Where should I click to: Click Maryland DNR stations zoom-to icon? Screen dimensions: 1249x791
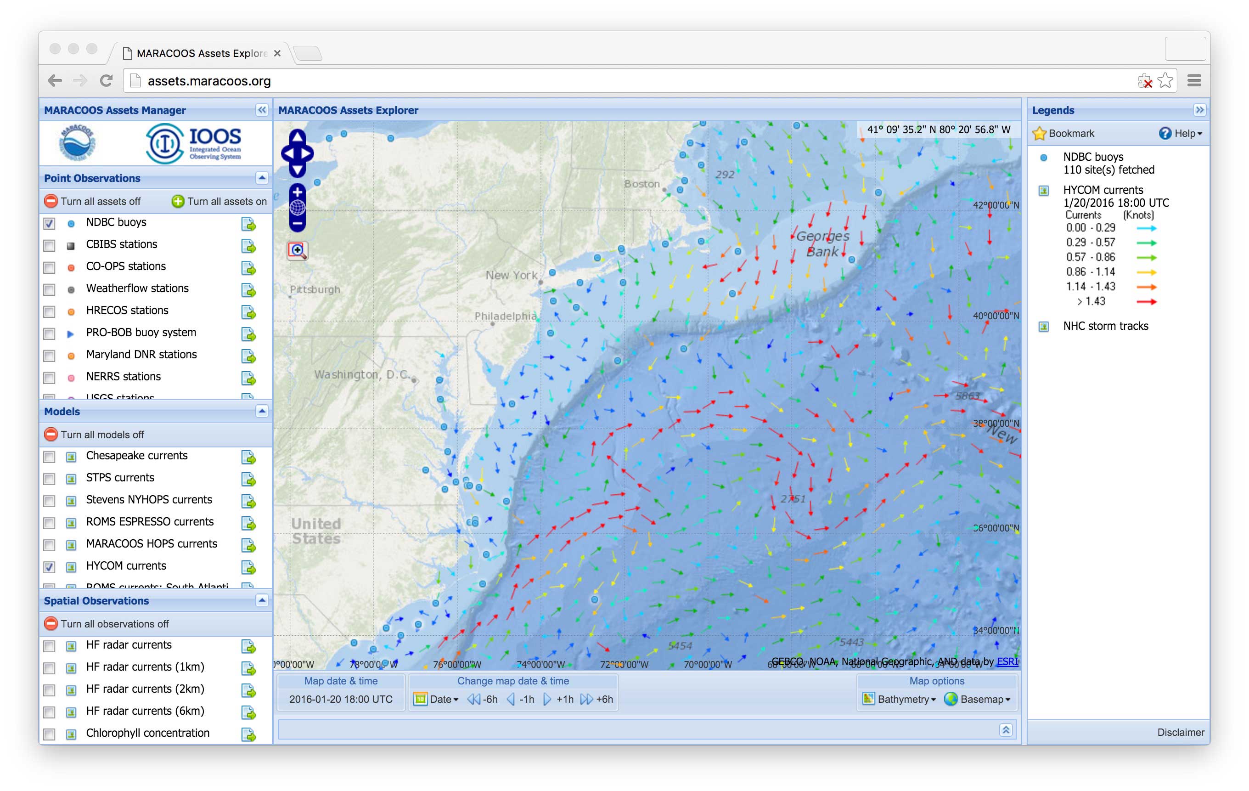click(248, 356)
